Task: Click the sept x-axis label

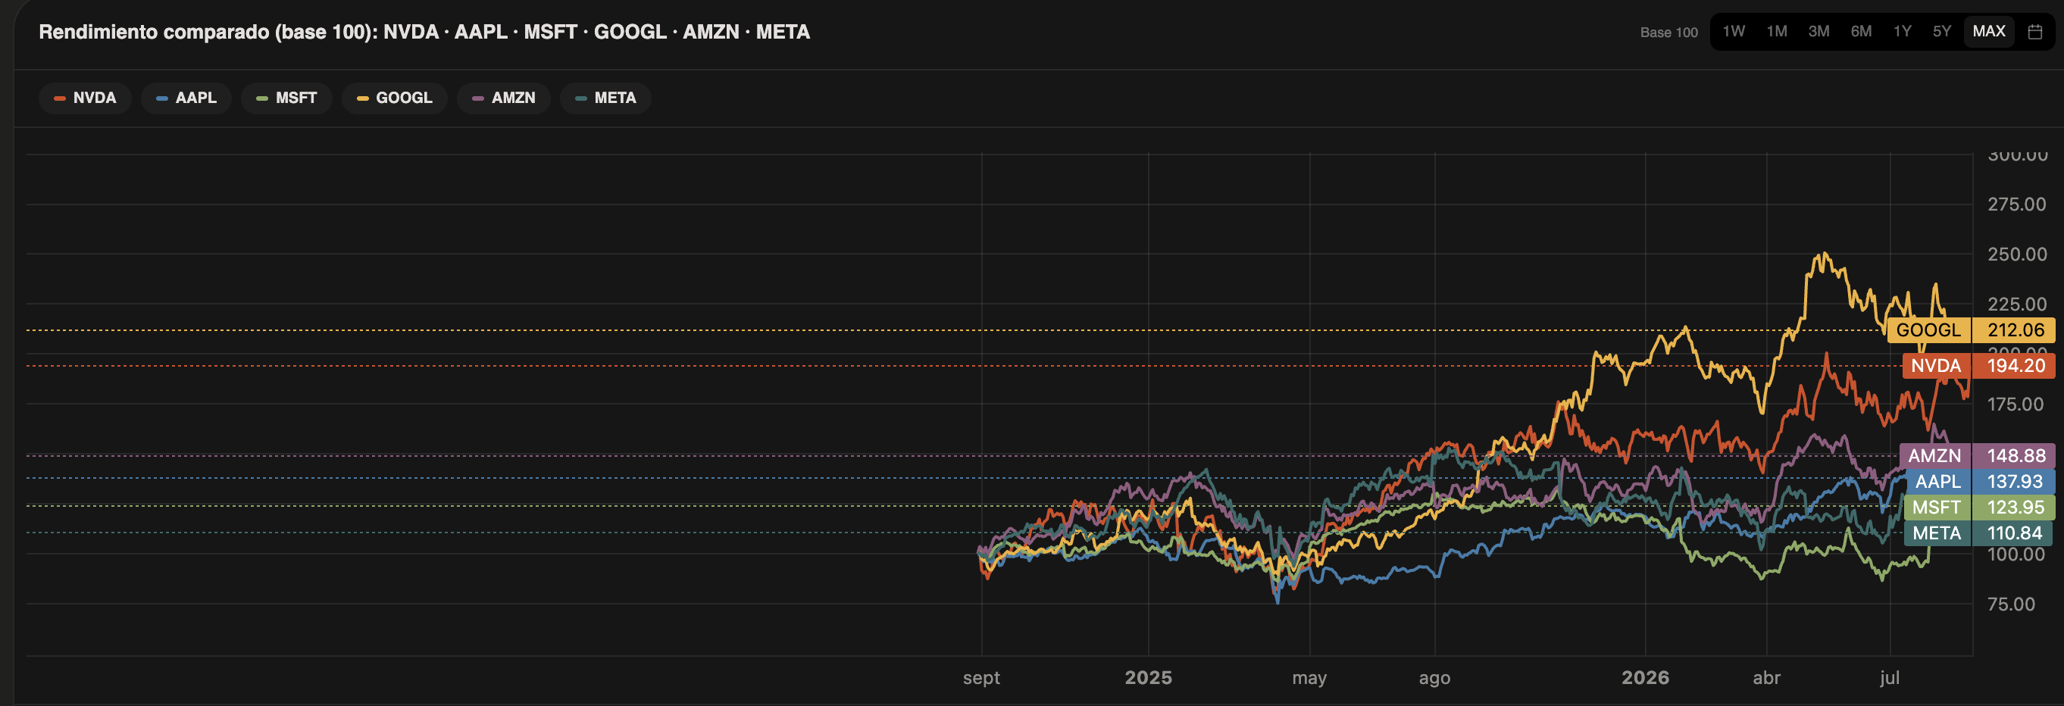Action: (x=981, y=678)
